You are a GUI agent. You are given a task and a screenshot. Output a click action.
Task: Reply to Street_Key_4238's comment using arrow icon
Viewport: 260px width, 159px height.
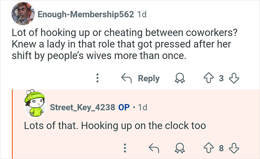point(153,149)
